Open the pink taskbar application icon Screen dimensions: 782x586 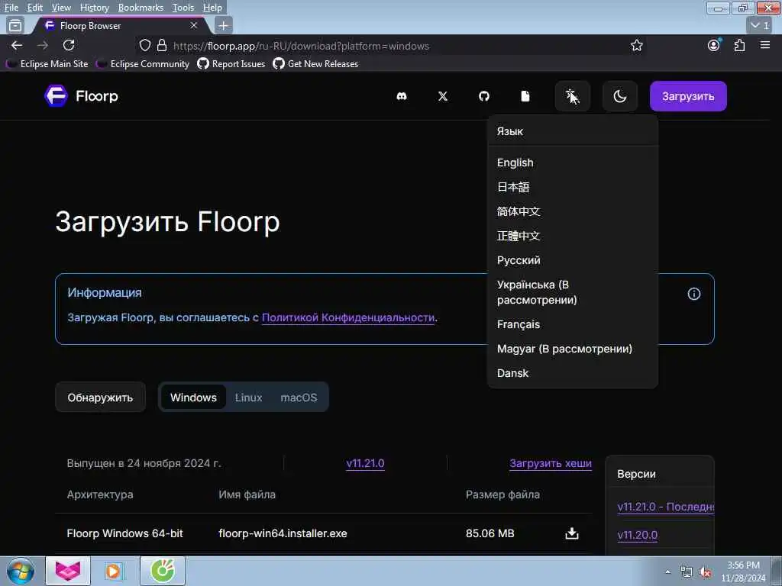(x=68, y=571)
